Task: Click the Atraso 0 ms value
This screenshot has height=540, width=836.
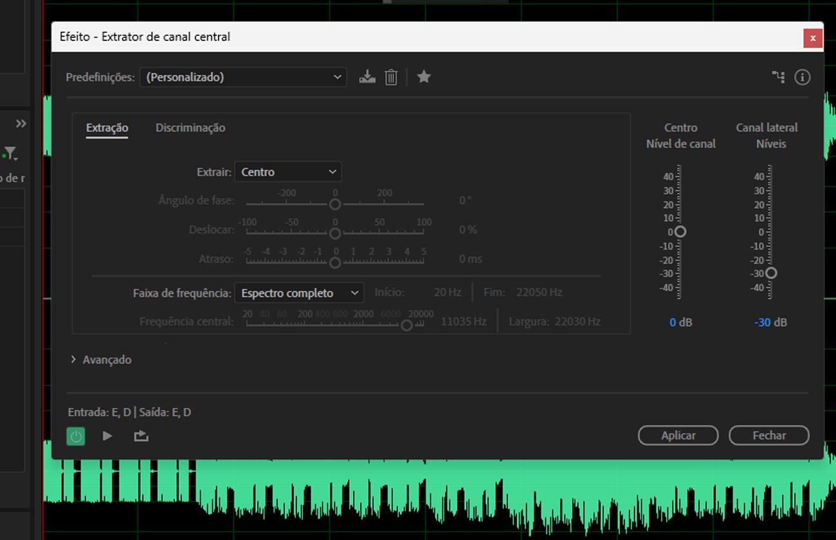Action: (471, 259)
